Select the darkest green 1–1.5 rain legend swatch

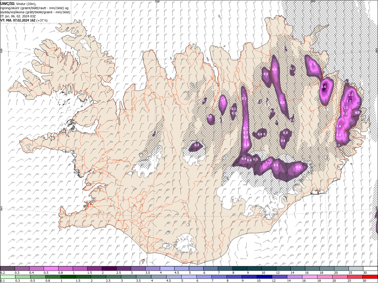(68, 277)
